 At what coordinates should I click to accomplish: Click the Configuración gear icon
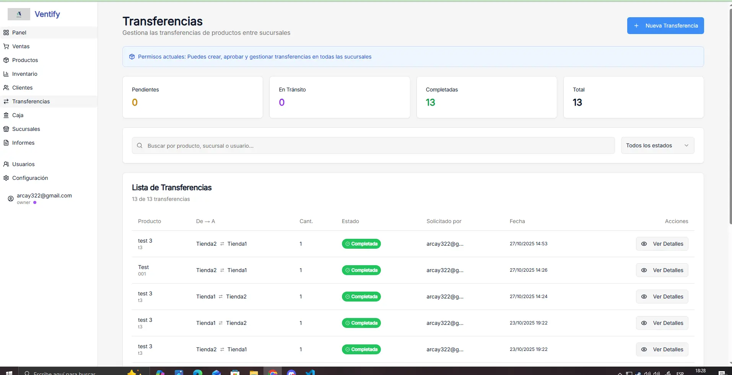[x=6, y=178]
